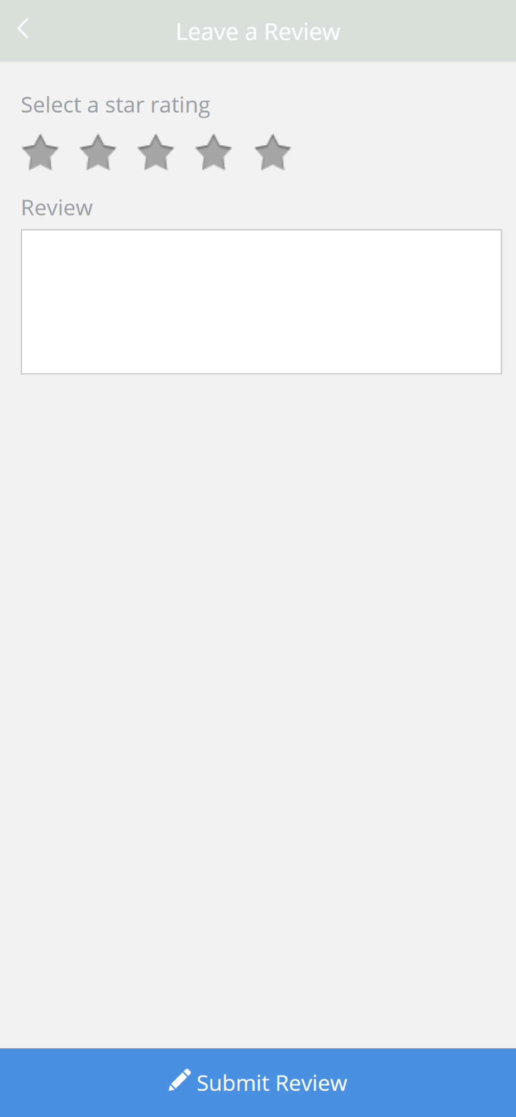Return to previous screen via chevron
This screenshot has height=1117, width=516.
coord(23,29)
